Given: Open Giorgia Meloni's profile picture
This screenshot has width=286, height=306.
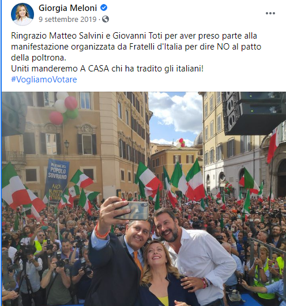Looking at the screenshot, I should [22, 14].
